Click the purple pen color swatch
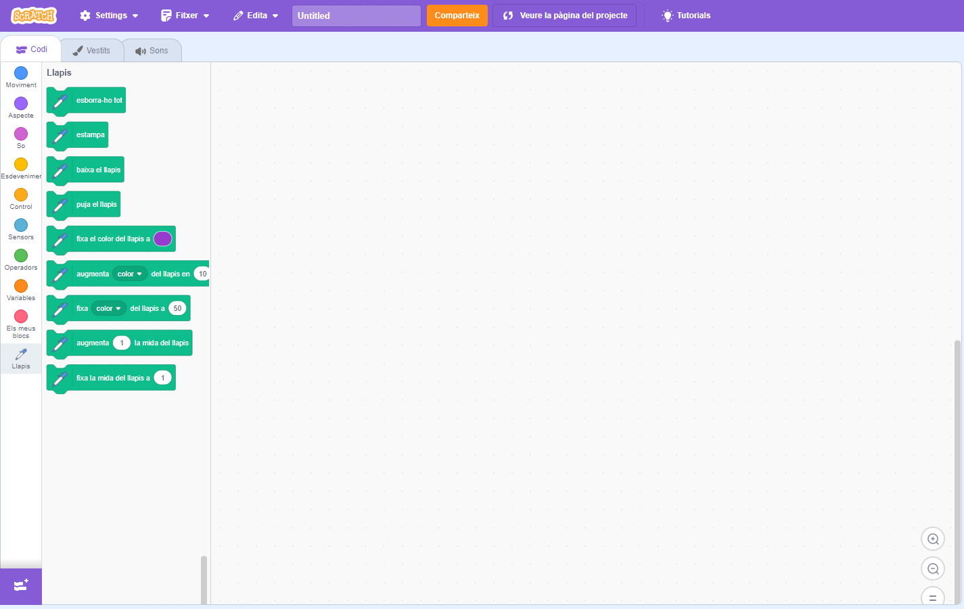 point(163,239)
